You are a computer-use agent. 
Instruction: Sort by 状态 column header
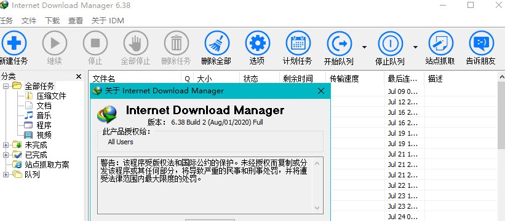[260, 79]
